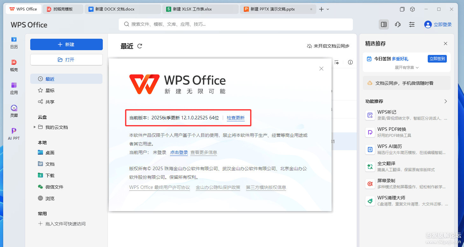464x247 pixels.
Task: Open the WPS听记 feature
Action: (x=407, y=115)
